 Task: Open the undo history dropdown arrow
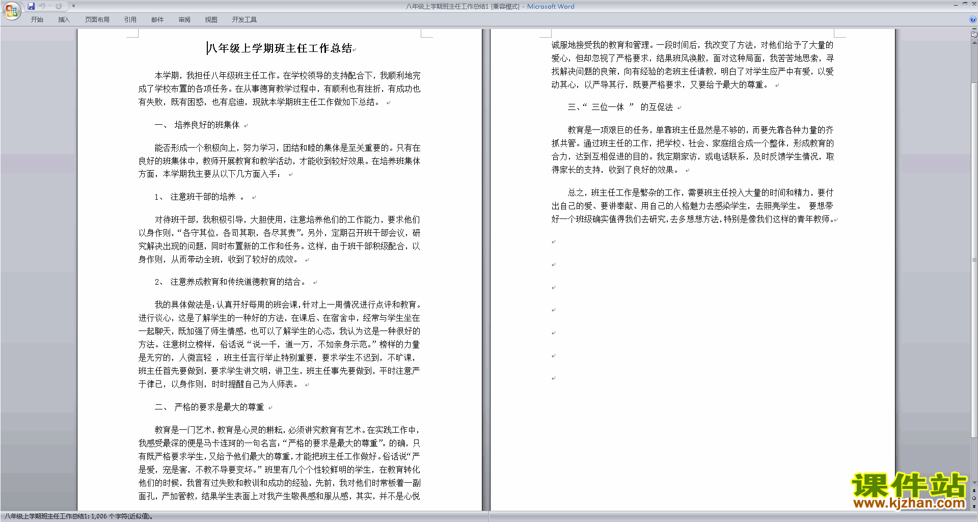49,6
